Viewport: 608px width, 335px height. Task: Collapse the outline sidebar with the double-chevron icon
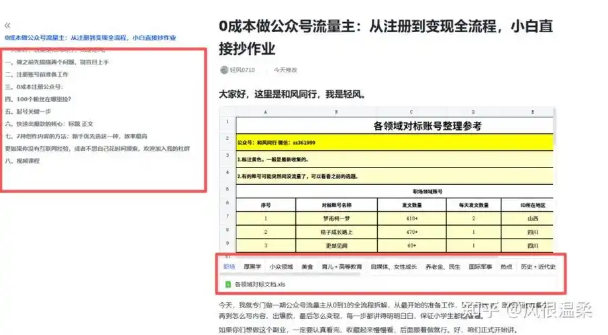coord(7,25)
